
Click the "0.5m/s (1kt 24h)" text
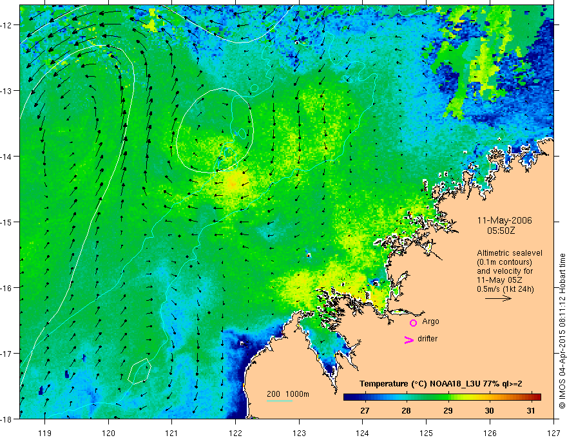[505, 289]
